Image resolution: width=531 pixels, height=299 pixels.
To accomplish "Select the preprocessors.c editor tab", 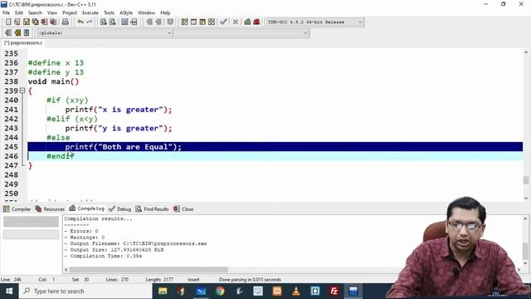I will (23, 43).
